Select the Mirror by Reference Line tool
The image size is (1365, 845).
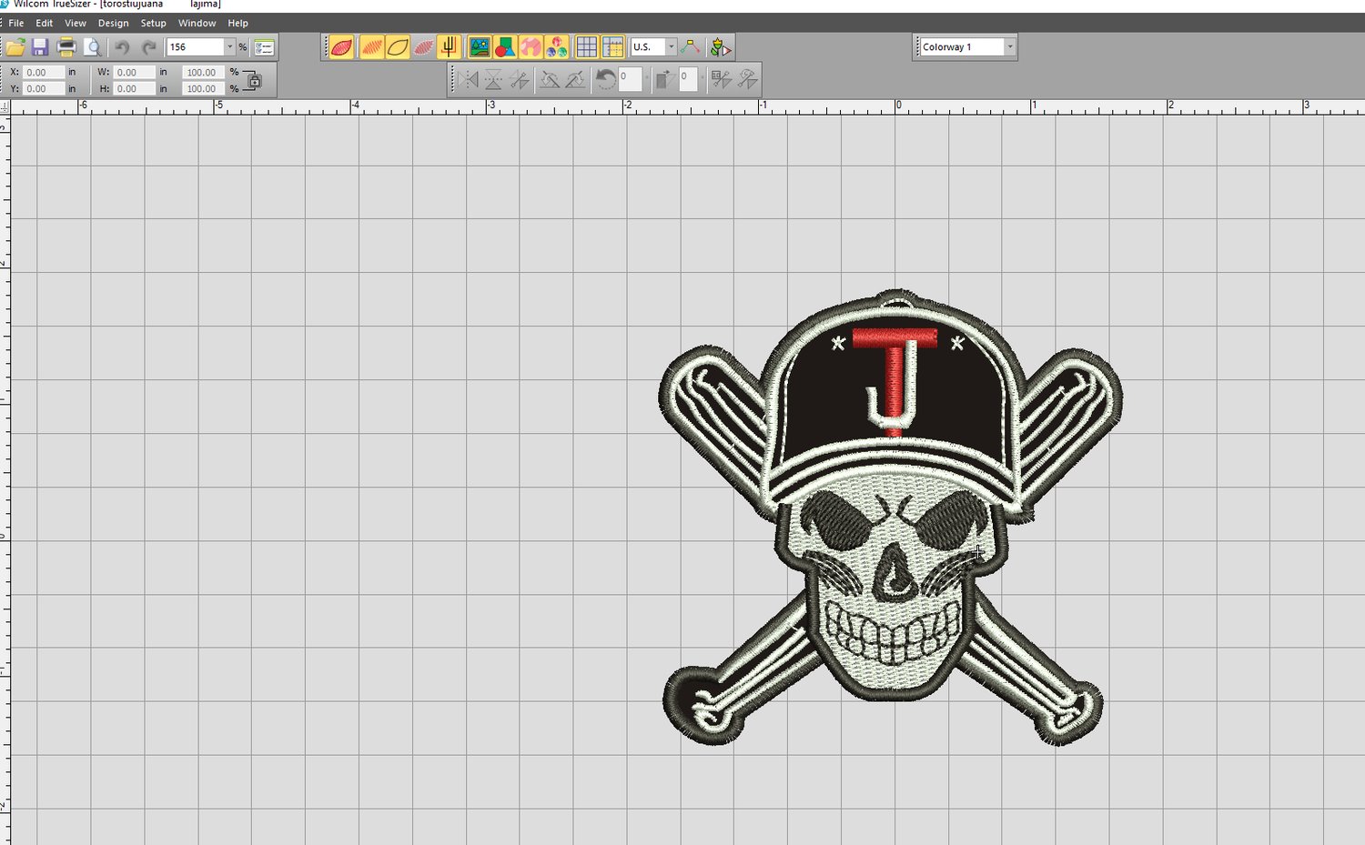tap(520, 80)
